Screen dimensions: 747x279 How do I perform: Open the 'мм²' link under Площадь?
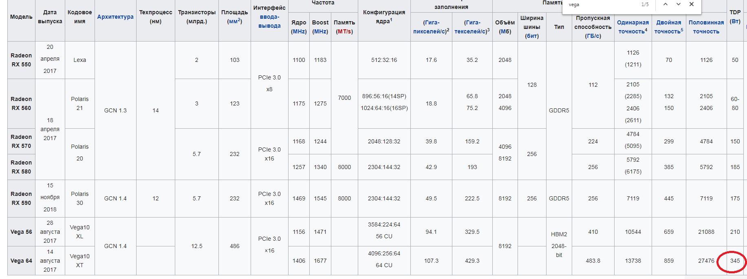[234, 21]
